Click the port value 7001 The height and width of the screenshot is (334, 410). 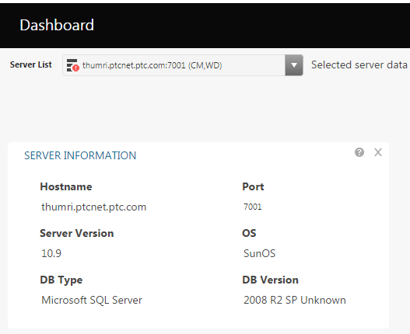click(252, 207)
